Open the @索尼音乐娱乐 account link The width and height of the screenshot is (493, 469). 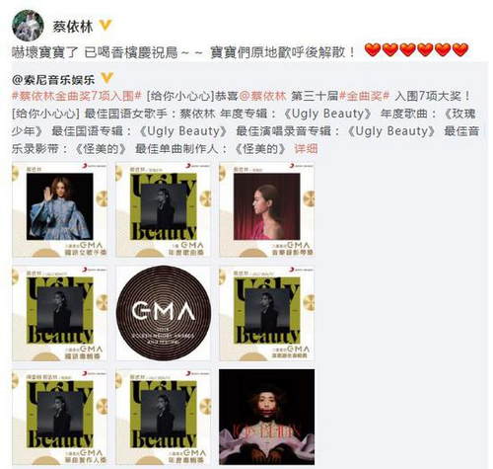click(x=54, y=79)
